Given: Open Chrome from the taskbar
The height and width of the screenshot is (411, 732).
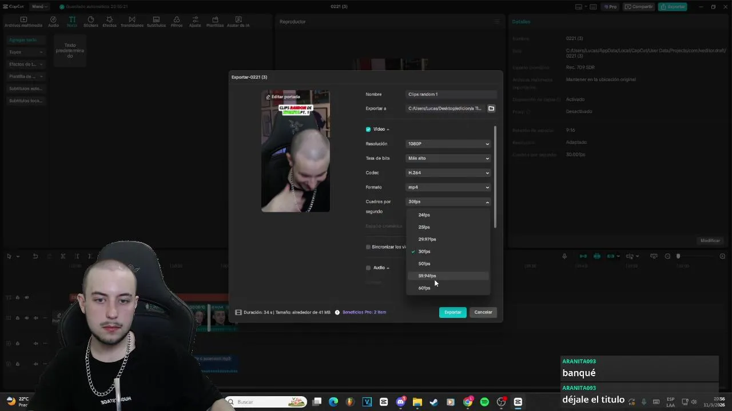Looking at the screenshot, I should [468, 402].
